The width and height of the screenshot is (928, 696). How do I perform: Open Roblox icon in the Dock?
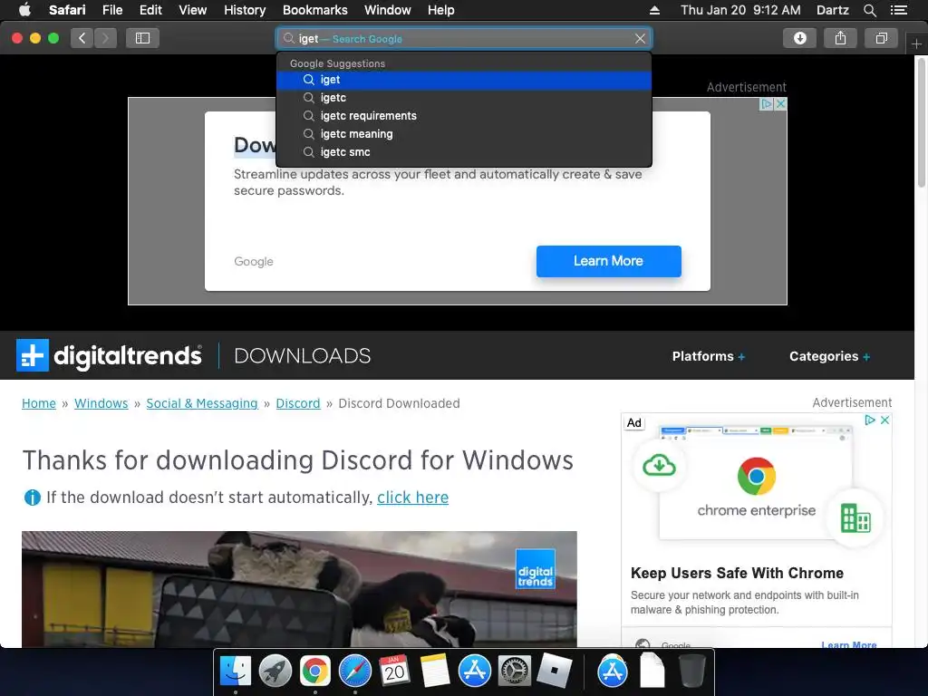[x=555, y=672]
